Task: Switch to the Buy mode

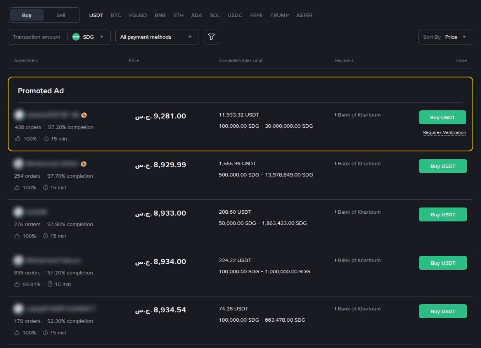Action: click(27, 15)
